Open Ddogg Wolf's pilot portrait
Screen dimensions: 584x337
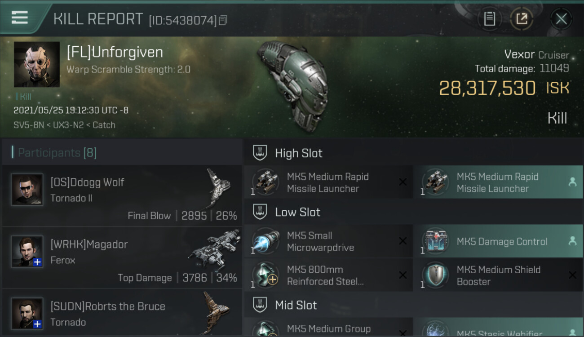coord(27,190)
